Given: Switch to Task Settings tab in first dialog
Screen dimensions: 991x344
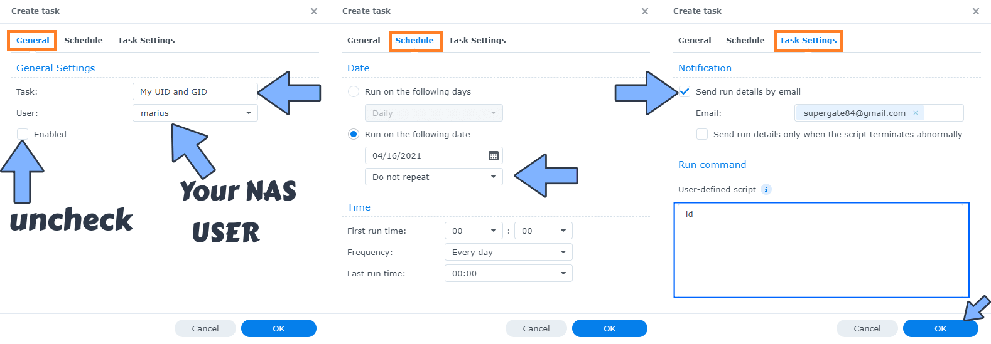Looking at the screenshot, I should [146, 40].
